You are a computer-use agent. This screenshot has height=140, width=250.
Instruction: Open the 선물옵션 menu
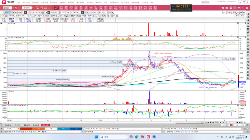pos(62,2)
